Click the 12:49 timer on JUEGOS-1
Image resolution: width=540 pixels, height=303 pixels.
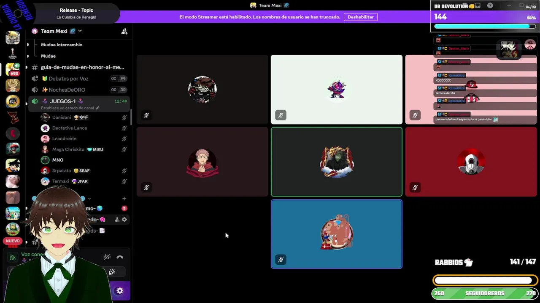(121, 101)
